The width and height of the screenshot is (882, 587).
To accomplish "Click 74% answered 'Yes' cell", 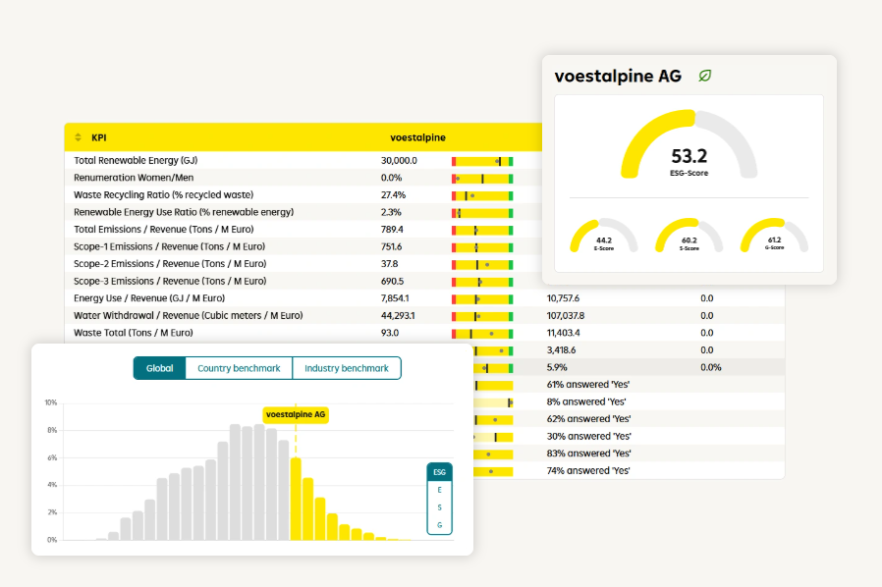I will pyautogui.click(x=588, y=470).
